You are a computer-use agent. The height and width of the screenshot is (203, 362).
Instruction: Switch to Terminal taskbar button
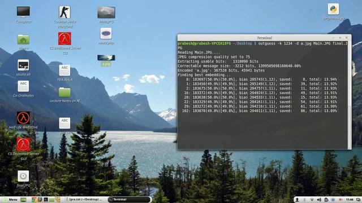(130, 200)
